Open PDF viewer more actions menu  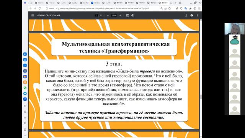click(x=198, y=15)
